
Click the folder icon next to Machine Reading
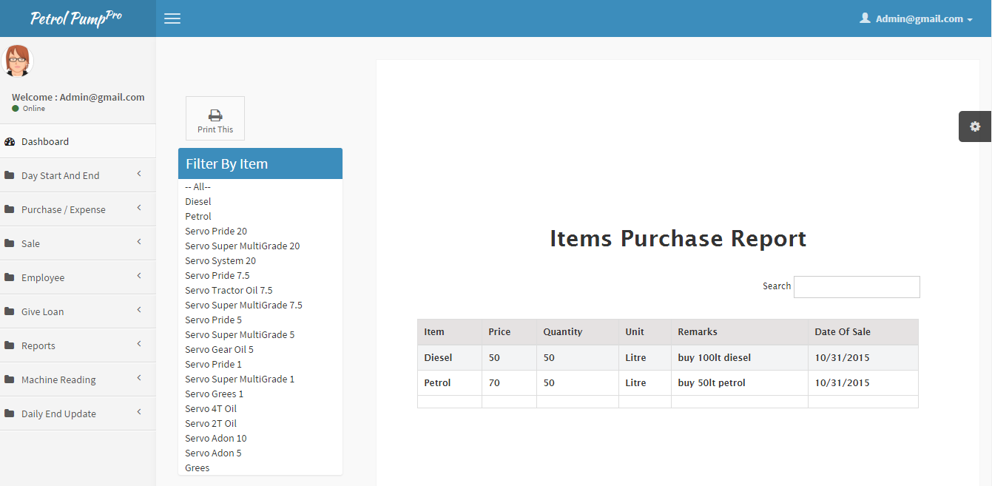click(x=10, y=379)
